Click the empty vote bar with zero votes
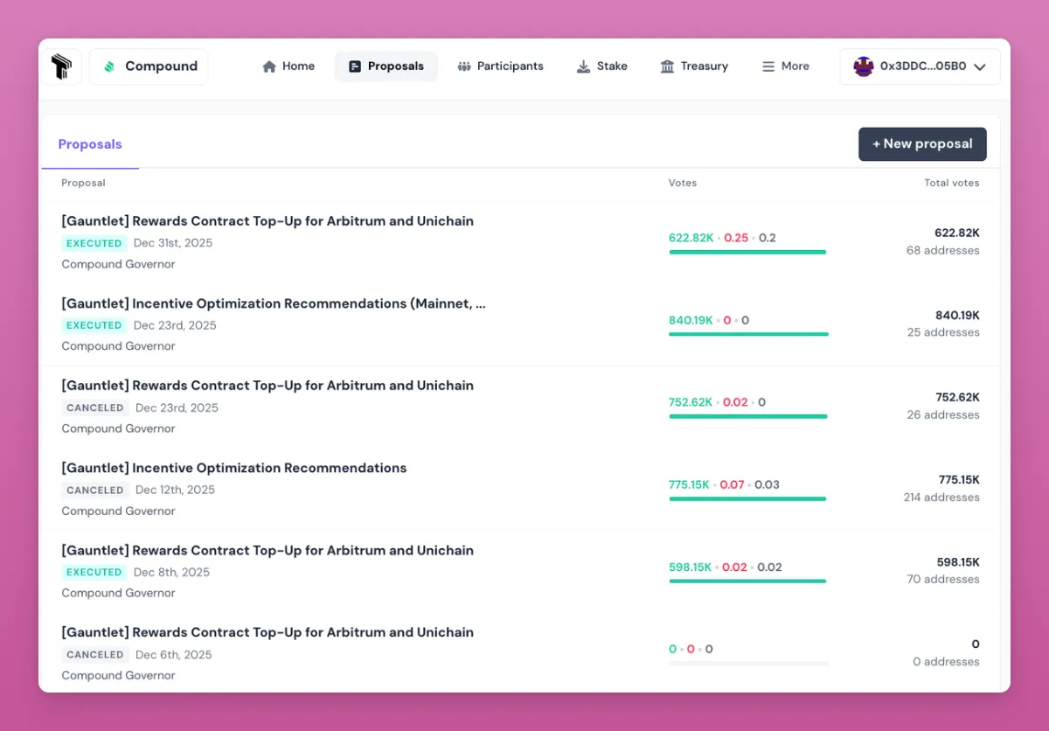 pos(748,664)
